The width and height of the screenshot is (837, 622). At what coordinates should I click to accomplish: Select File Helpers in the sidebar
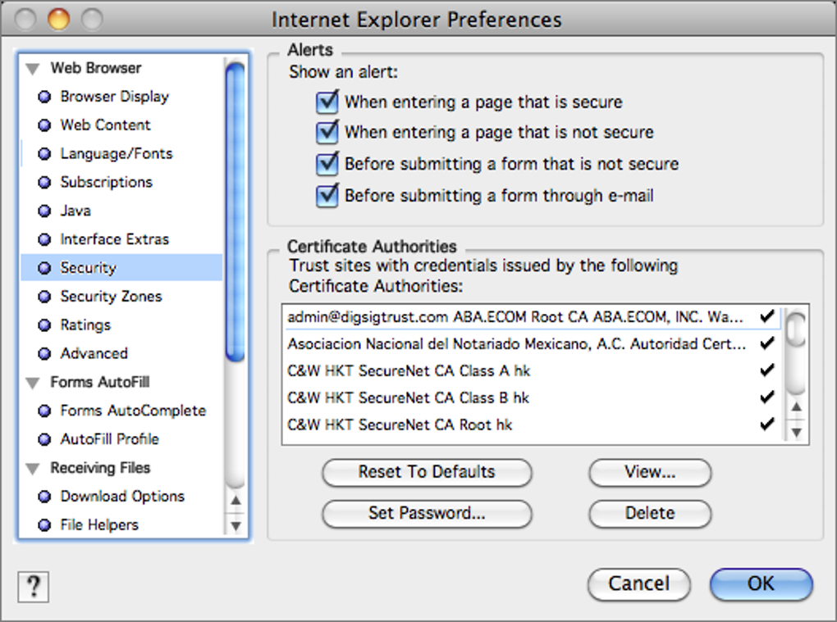pos(99,524)
